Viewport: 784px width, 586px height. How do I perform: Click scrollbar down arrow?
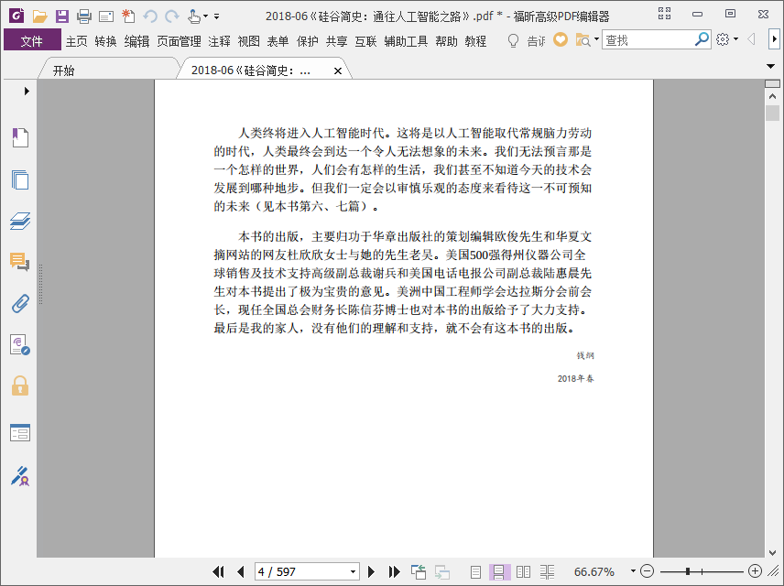point(772,552)
